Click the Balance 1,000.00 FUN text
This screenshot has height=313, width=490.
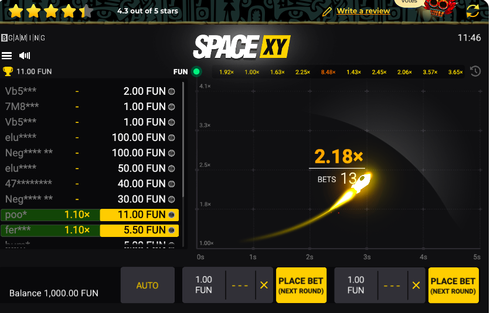[54, 293]
